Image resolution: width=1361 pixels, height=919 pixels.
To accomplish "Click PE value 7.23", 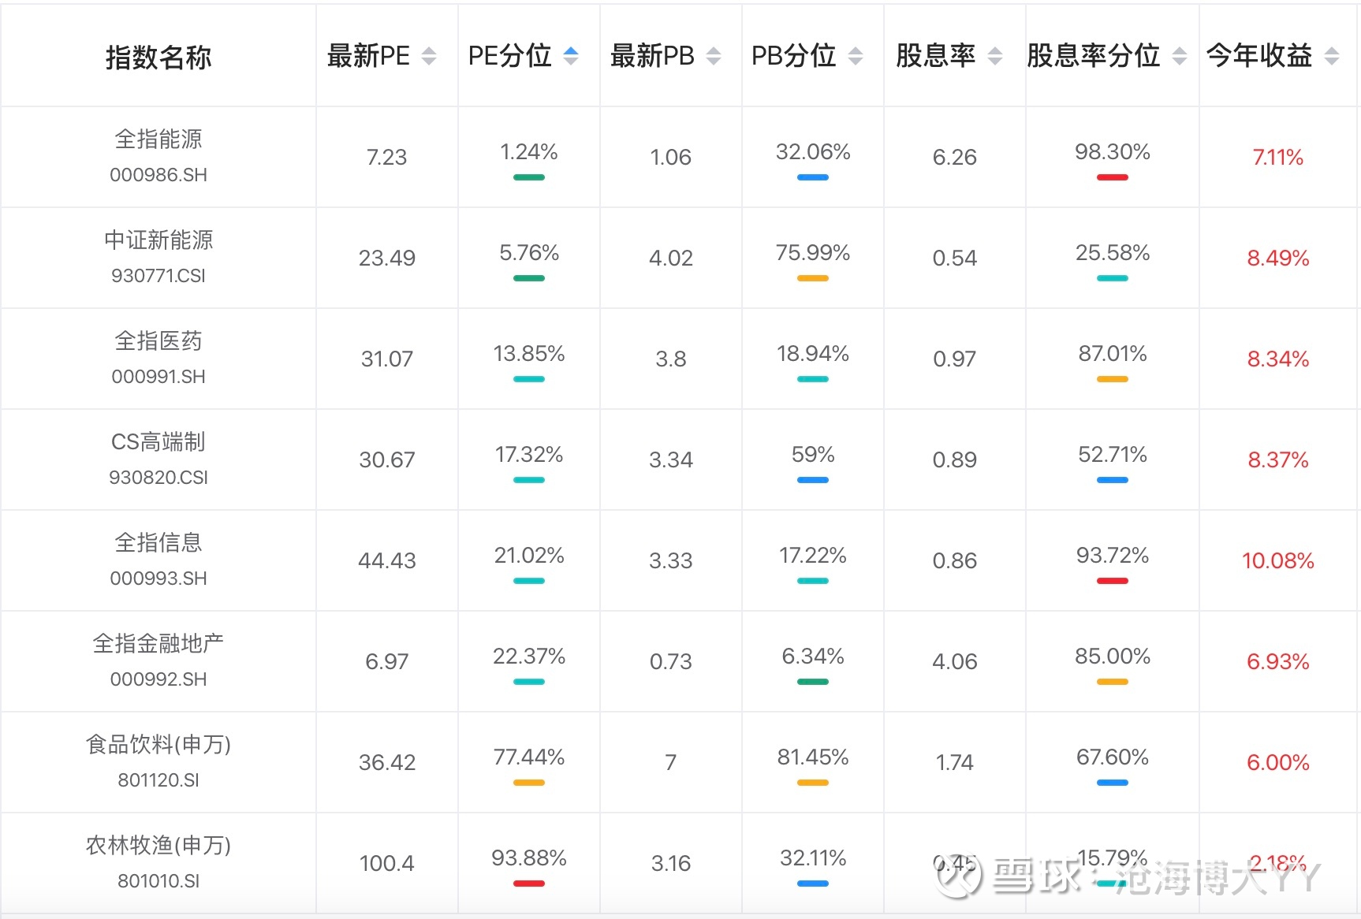I will tap(387, 158).
